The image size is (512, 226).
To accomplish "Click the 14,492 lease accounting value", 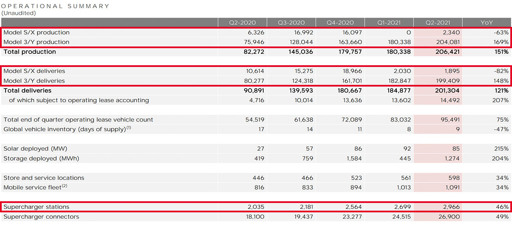I will pos(450,100).
